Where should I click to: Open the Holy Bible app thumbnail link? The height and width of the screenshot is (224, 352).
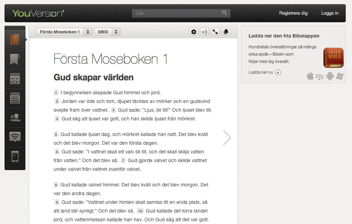tap(333, 58)
